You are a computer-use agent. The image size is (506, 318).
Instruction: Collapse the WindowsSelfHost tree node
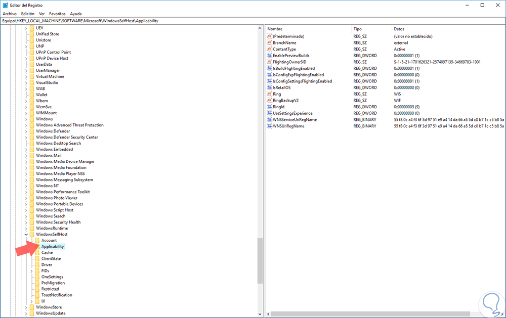click(26, 235)
